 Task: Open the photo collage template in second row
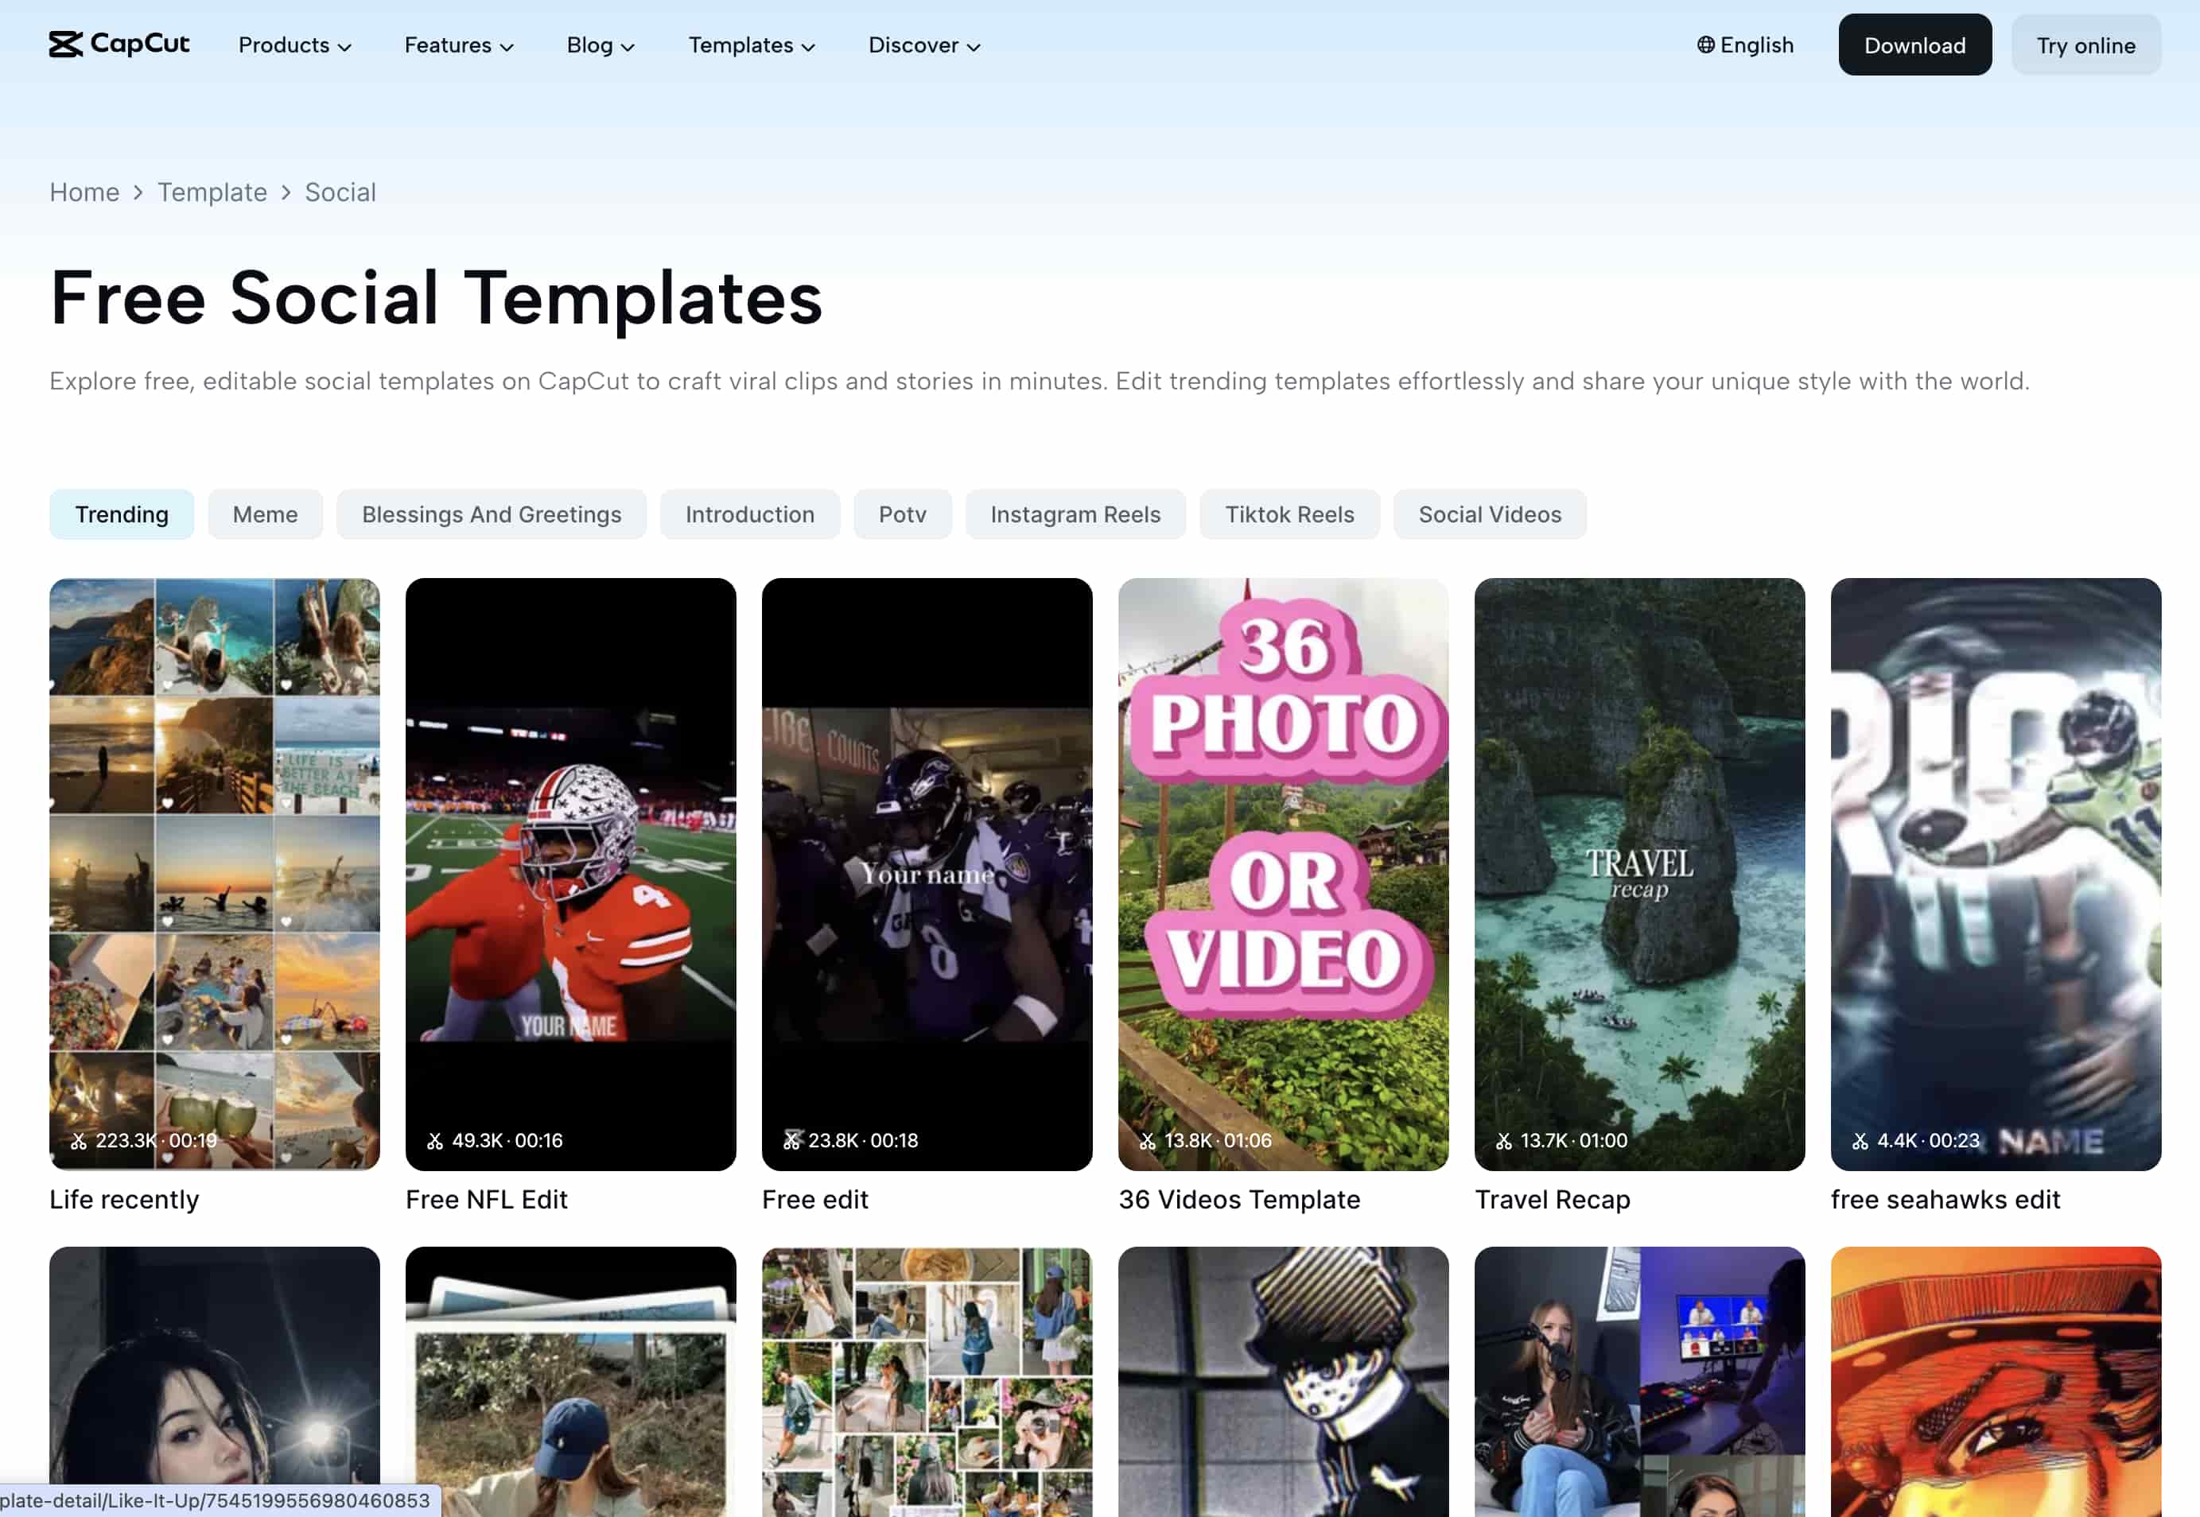(927, 1382)
